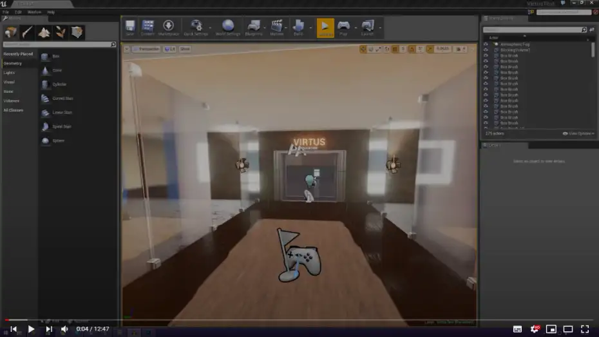Open Launch options dropdown arrow

380,28
